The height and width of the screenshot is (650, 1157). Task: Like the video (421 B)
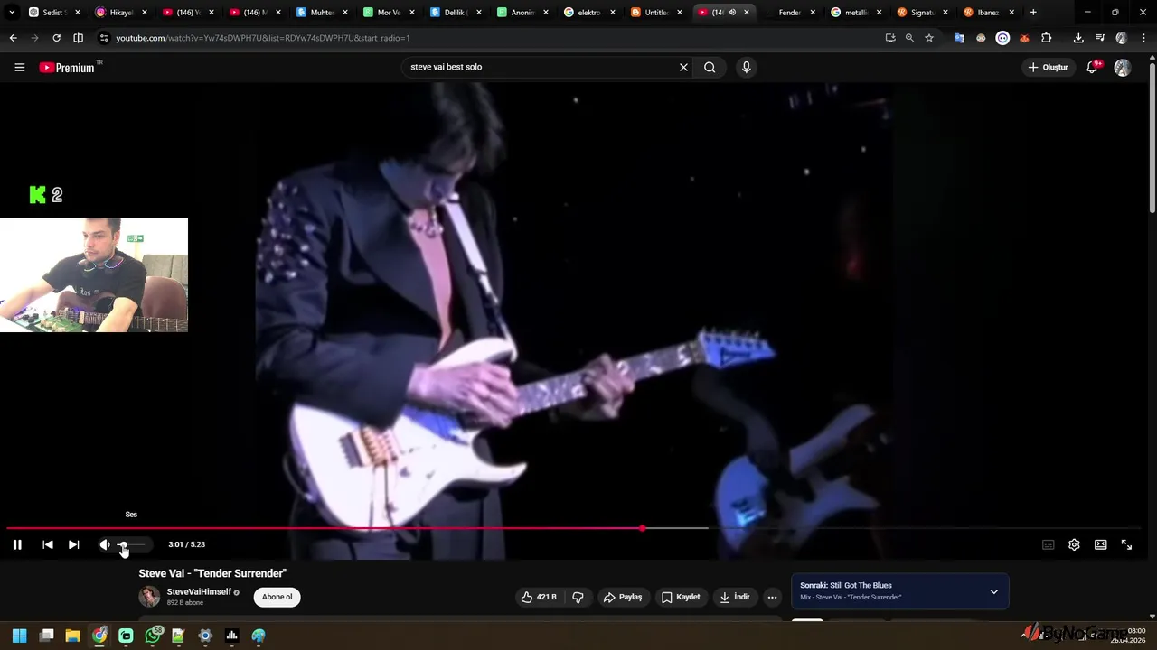tap(538, 597)
